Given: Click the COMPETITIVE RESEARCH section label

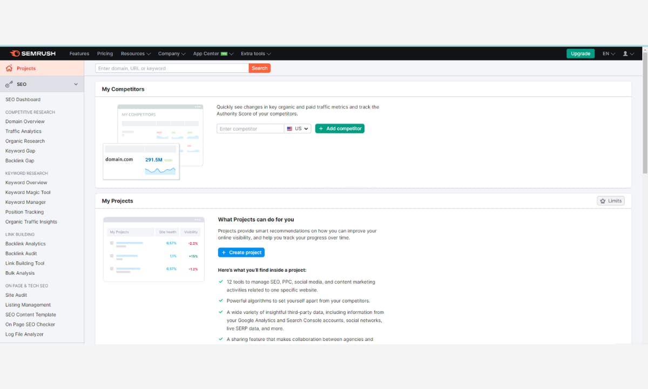Looking at the screenshot, I should pyautogui.click(x=30, y=112).
